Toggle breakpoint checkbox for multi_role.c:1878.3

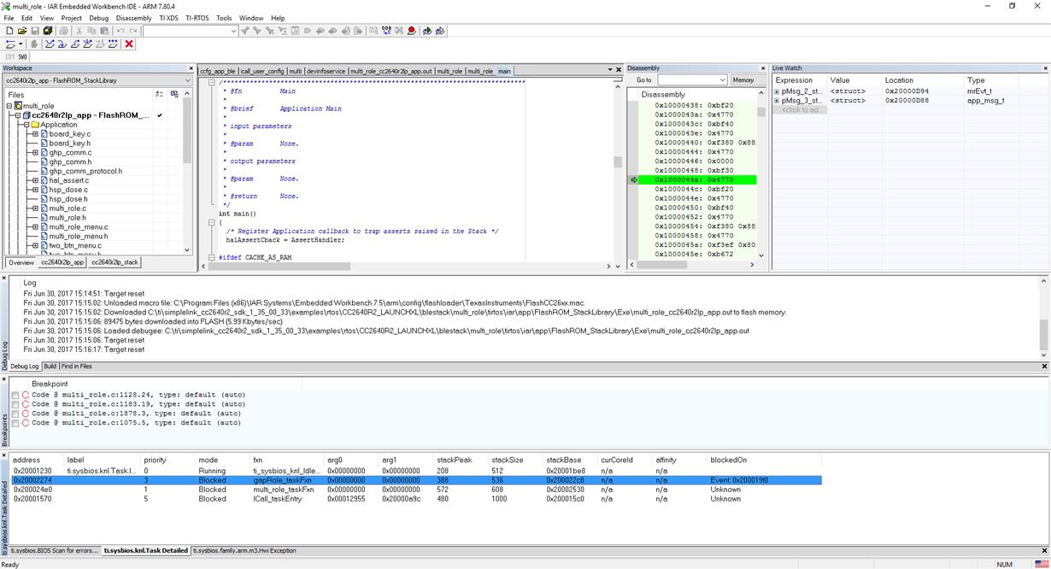tap(15, 414)
